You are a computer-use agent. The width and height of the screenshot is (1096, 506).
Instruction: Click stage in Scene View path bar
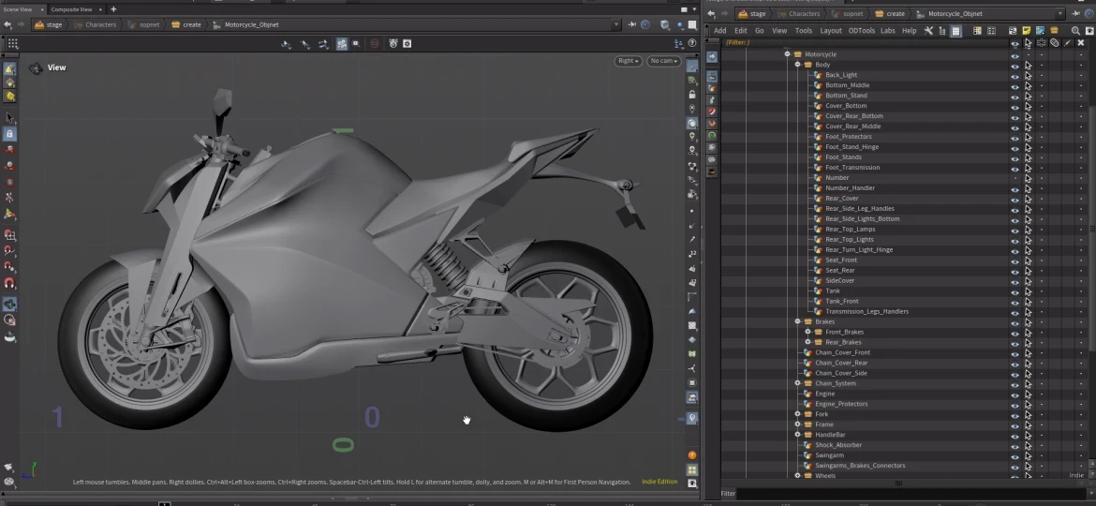pyautogui.click(x=49, y=24)
